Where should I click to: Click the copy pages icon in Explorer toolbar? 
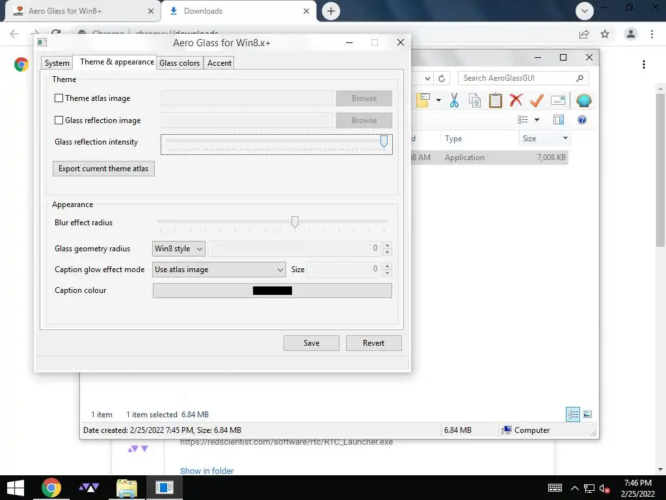(x=474, y=101)
